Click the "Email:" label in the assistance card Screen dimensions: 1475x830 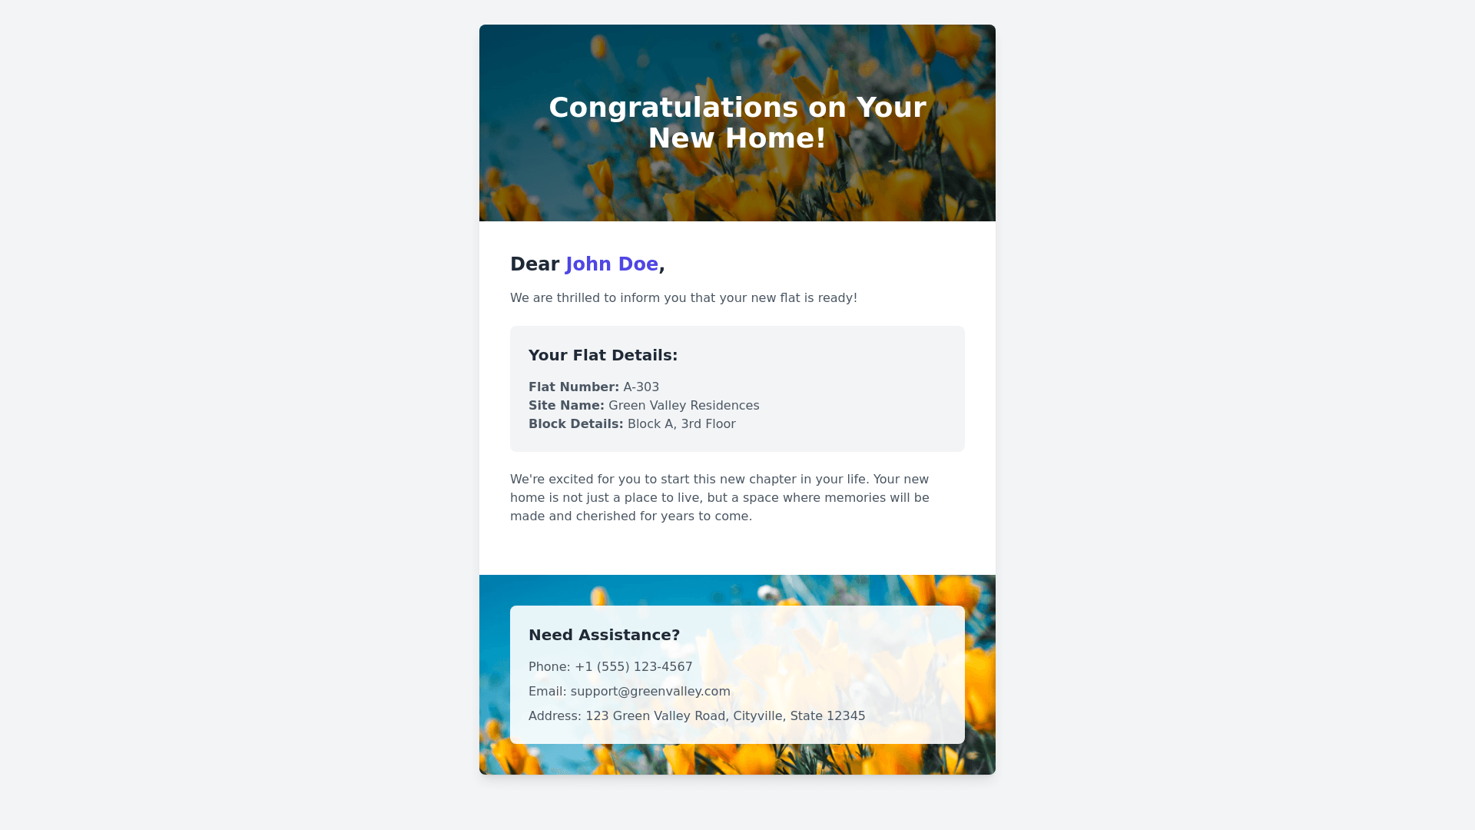point(547,692)
